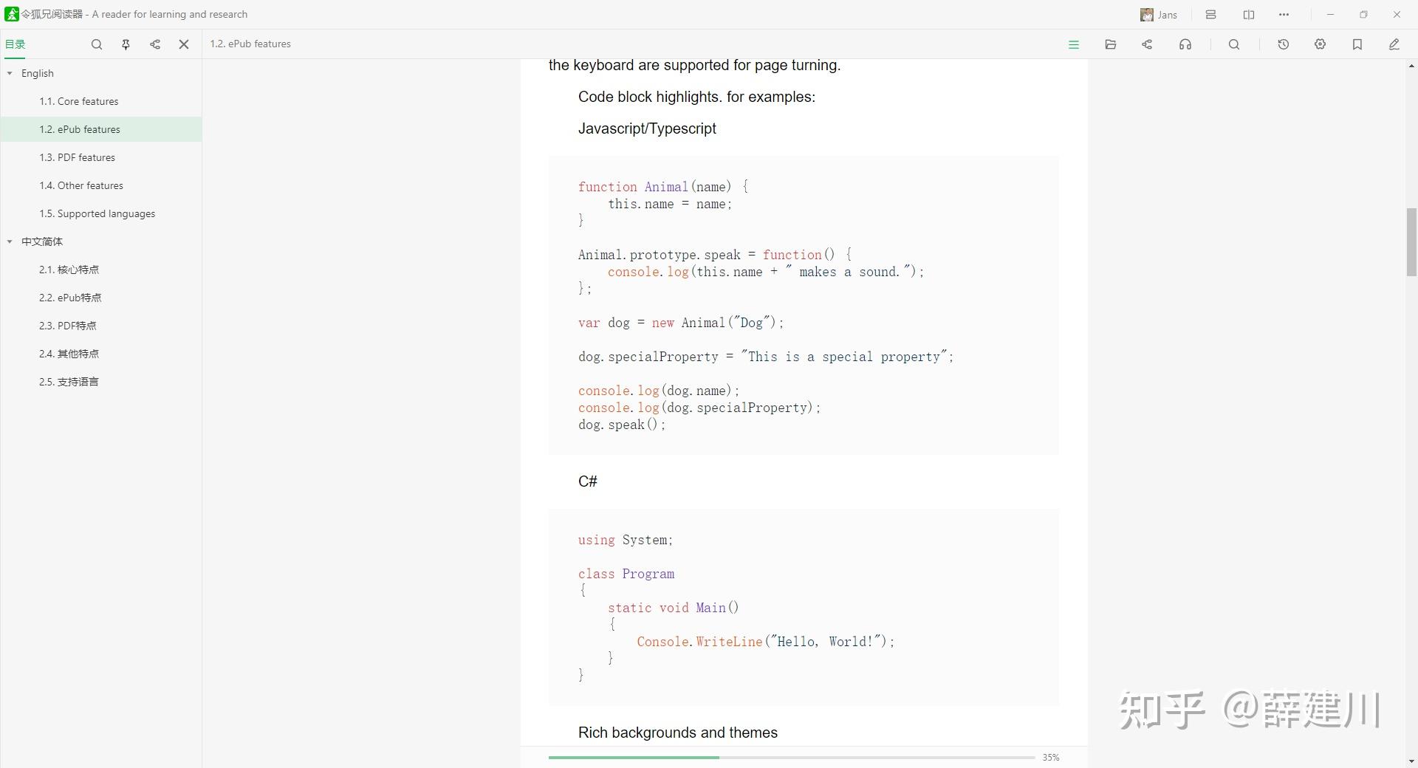Click the reading progress bar

[x=791, y=757]
